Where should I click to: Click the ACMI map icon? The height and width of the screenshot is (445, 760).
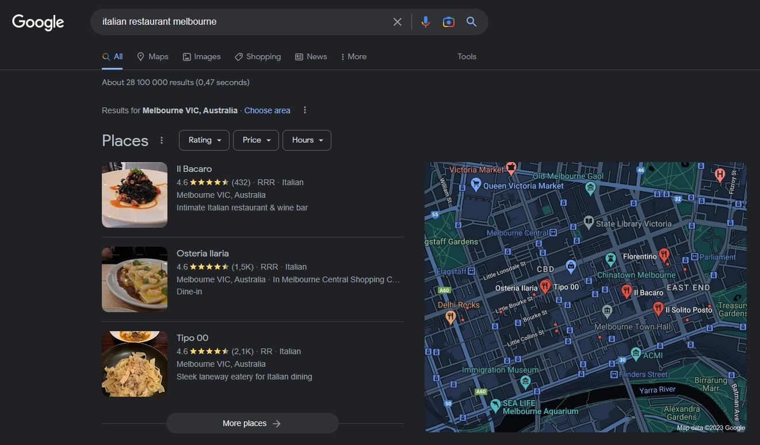click(636, 354)
